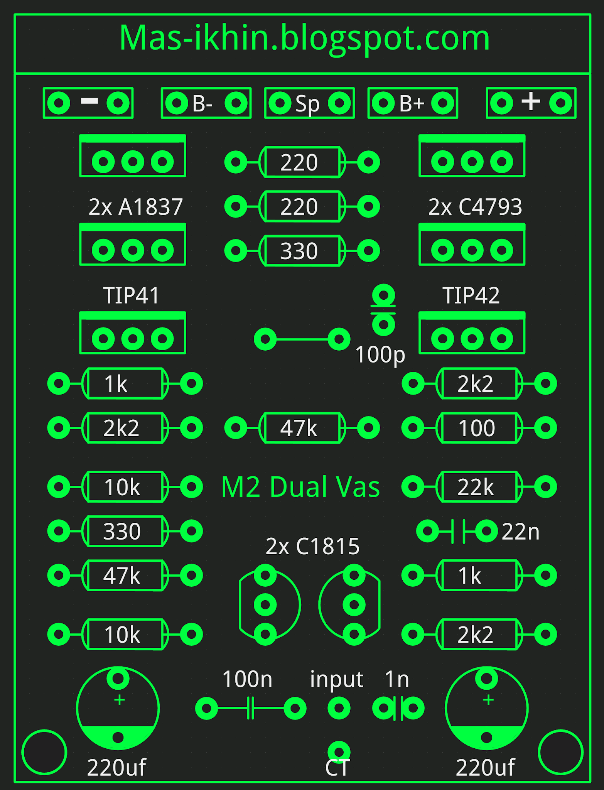Select the 47k resistor above M2 Dual Vas
Screen dimensions: 604x790
(302, 428)
